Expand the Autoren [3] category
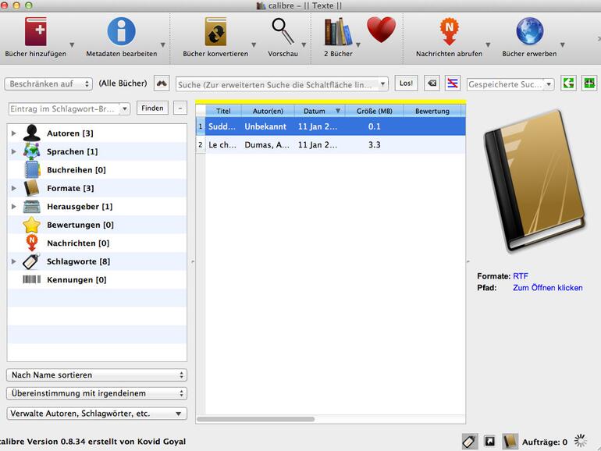This screenshot has height=451, width=601. point(14,133)
